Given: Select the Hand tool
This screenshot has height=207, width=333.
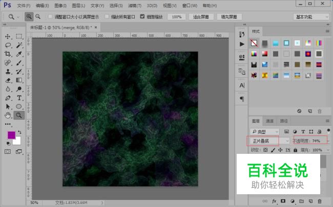Looking at the screenshot, I should (x=8, y=116).
